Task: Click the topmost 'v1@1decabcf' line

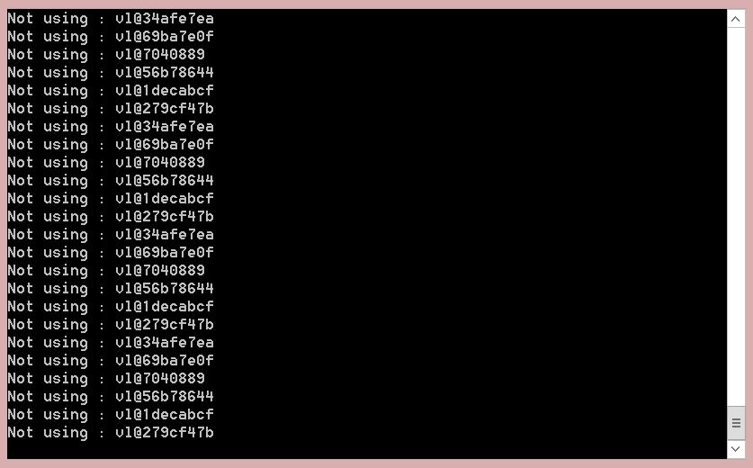Action: pyautogui.click(x=111, y=91)
